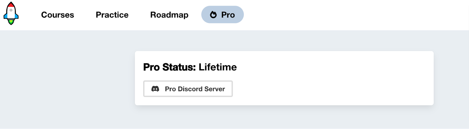Choose "Practice" in the top navigation

[x=112, y=15]
